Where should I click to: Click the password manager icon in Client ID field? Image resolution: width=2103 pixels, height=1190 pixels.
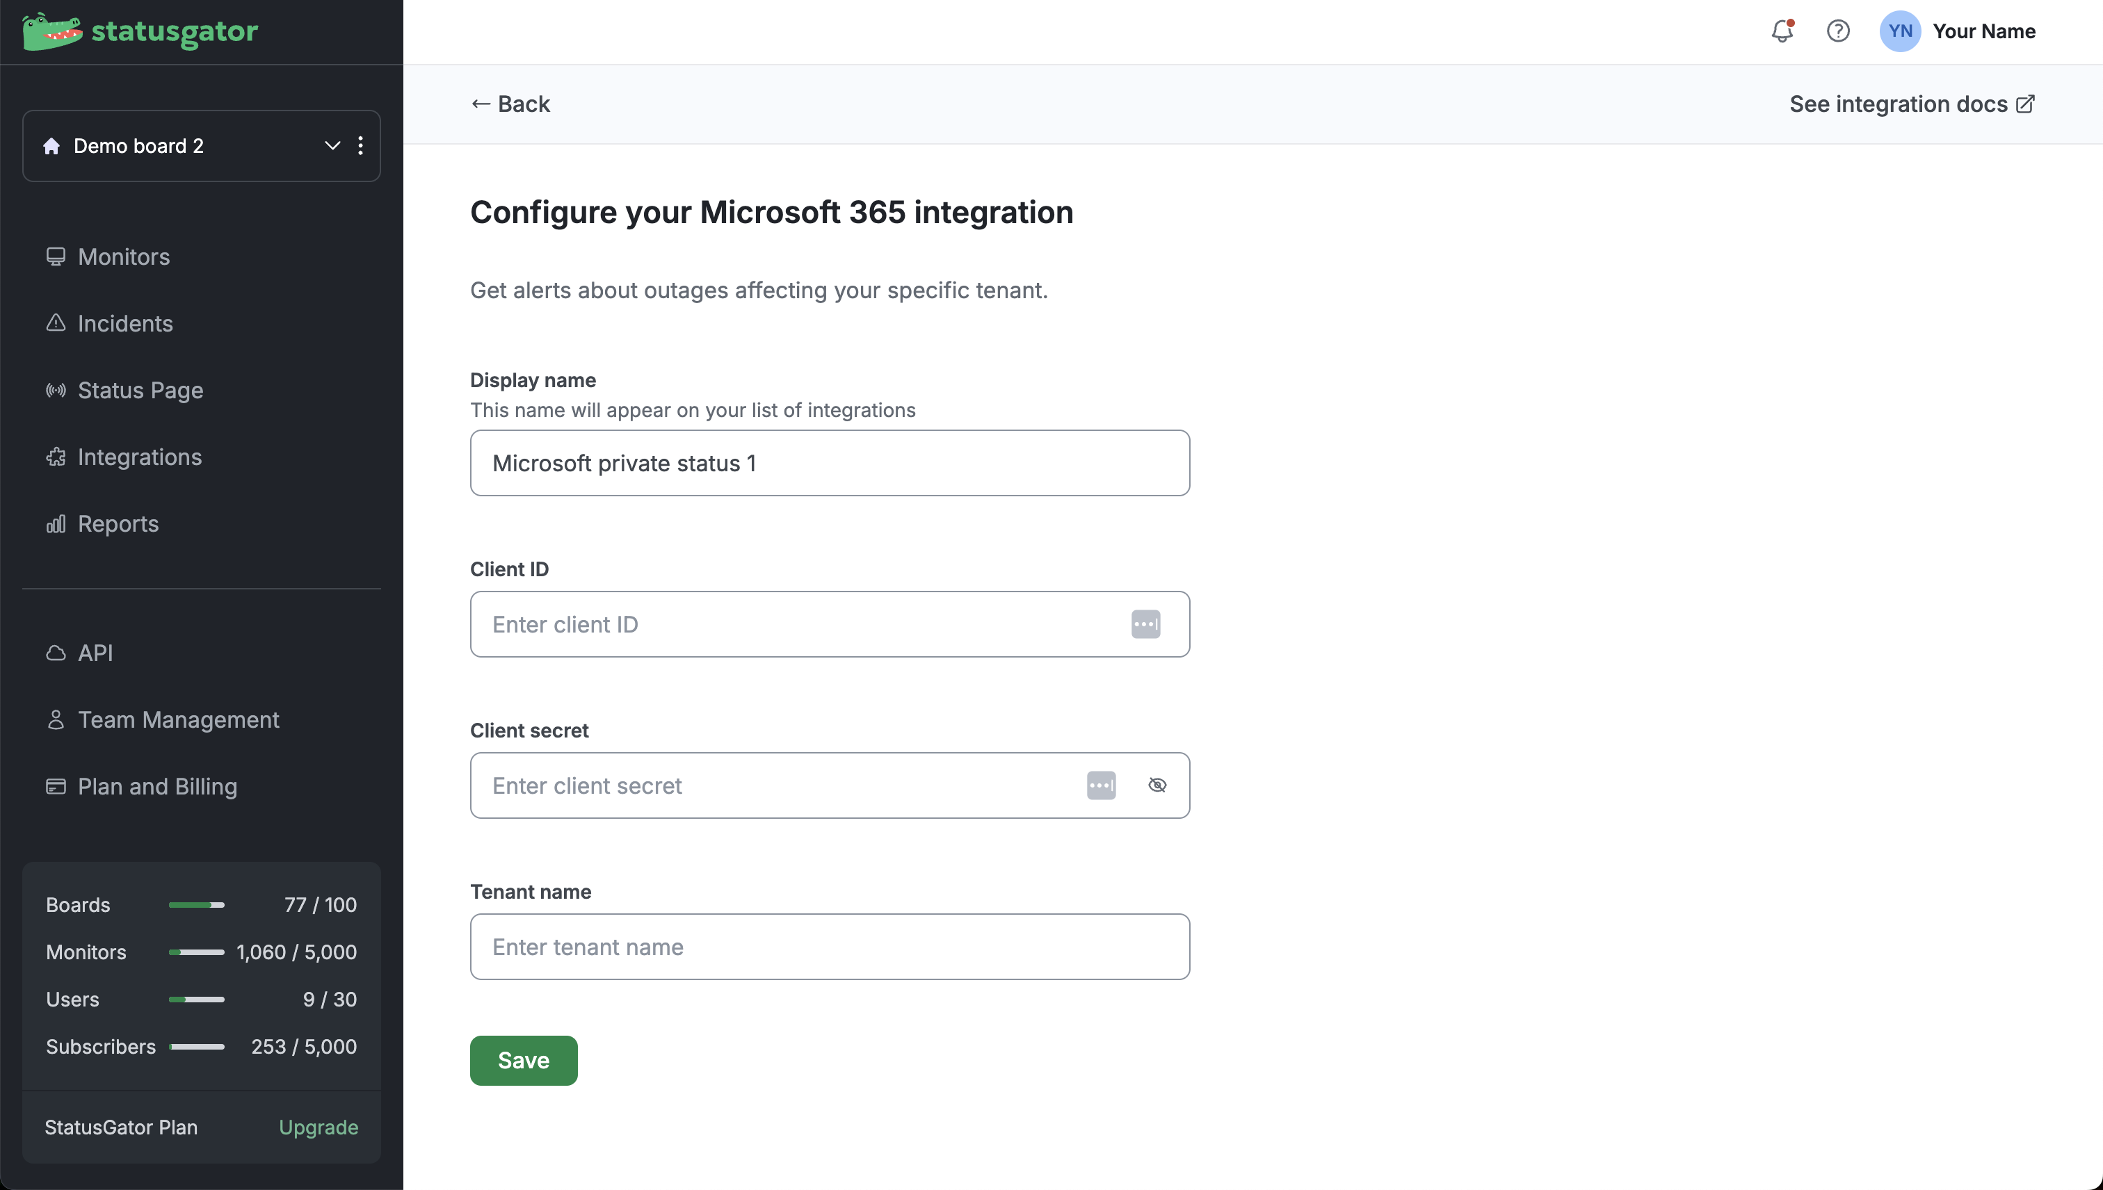click(1145, 624)
